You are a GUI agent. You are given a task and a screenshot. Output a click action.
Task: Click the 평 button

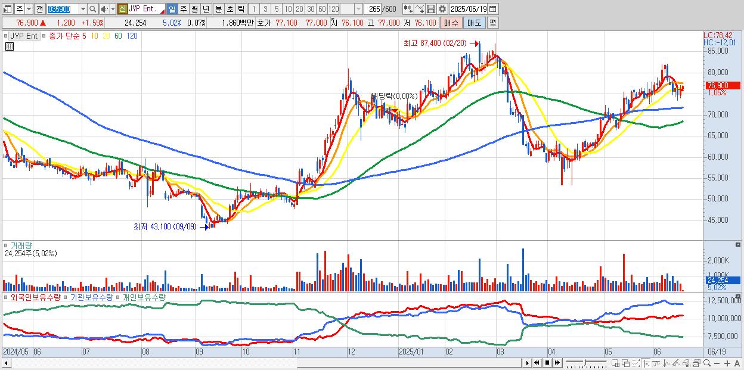(492, 23)
